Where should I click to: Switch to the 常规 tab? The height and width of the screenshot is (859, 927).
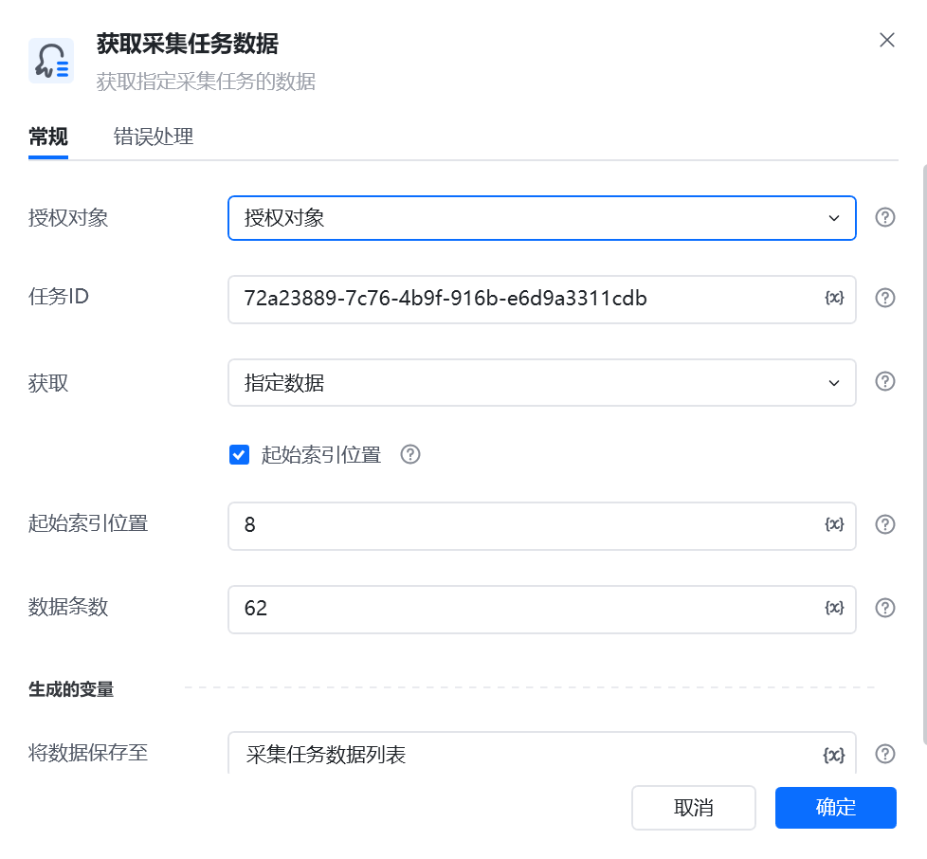(x=48, y=137)
